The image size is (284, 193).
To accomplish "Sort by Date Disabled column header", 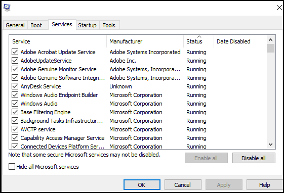I will point(239,41).
